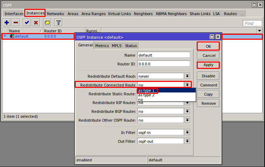The height and width of the screenshot is (167, 265).
Task: Select the Status tab in the dialog
Action: 131,46
